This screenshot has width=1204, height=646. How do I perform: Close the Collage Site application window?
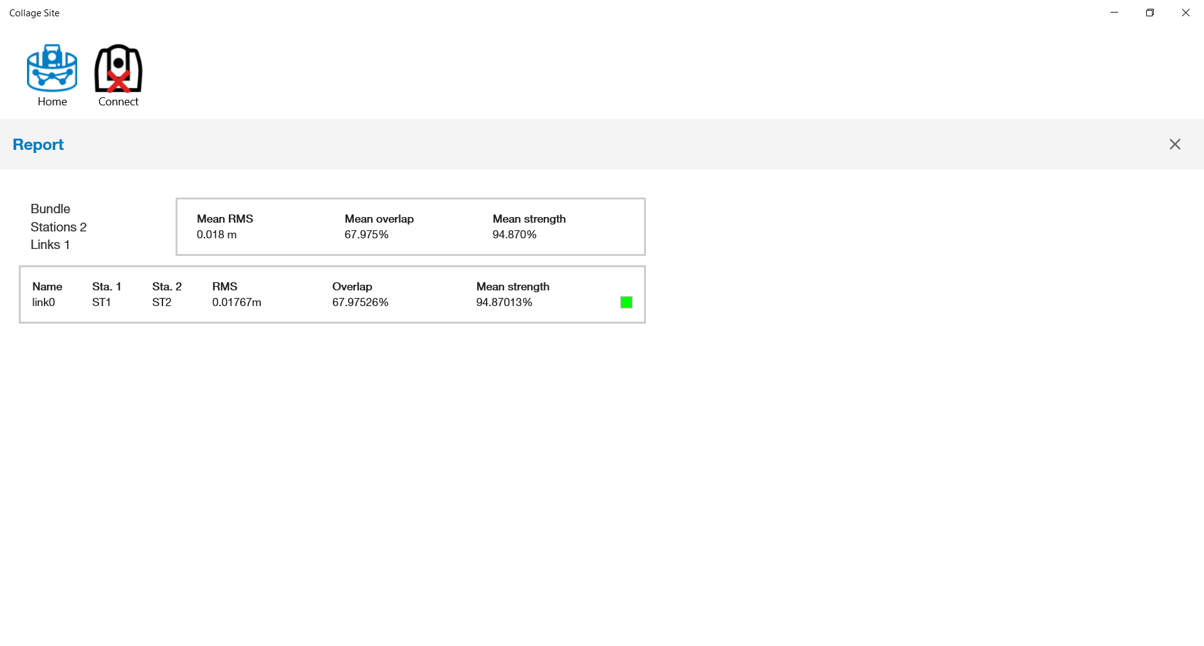(1185, 13)
